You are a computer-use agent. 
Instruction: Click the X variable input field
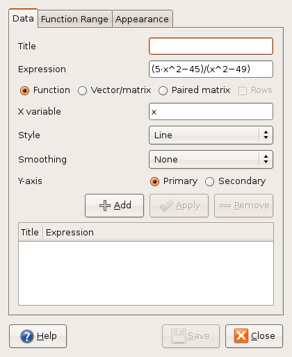point(211,112)
